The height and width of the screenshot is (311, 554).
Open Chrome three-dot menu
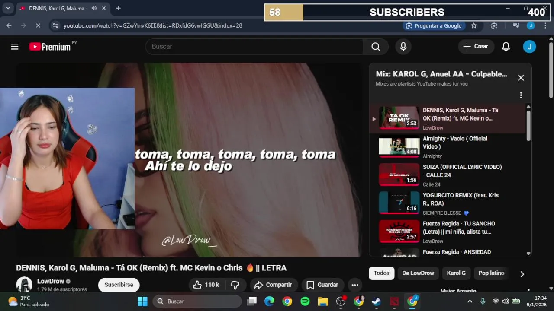tap(546, 25)
